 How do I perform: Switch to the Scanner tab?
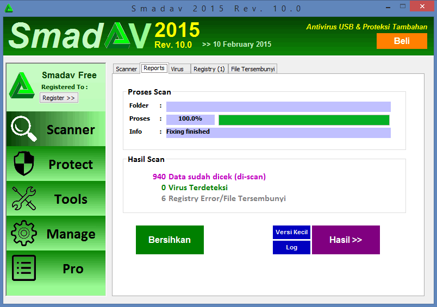[126, 69]
